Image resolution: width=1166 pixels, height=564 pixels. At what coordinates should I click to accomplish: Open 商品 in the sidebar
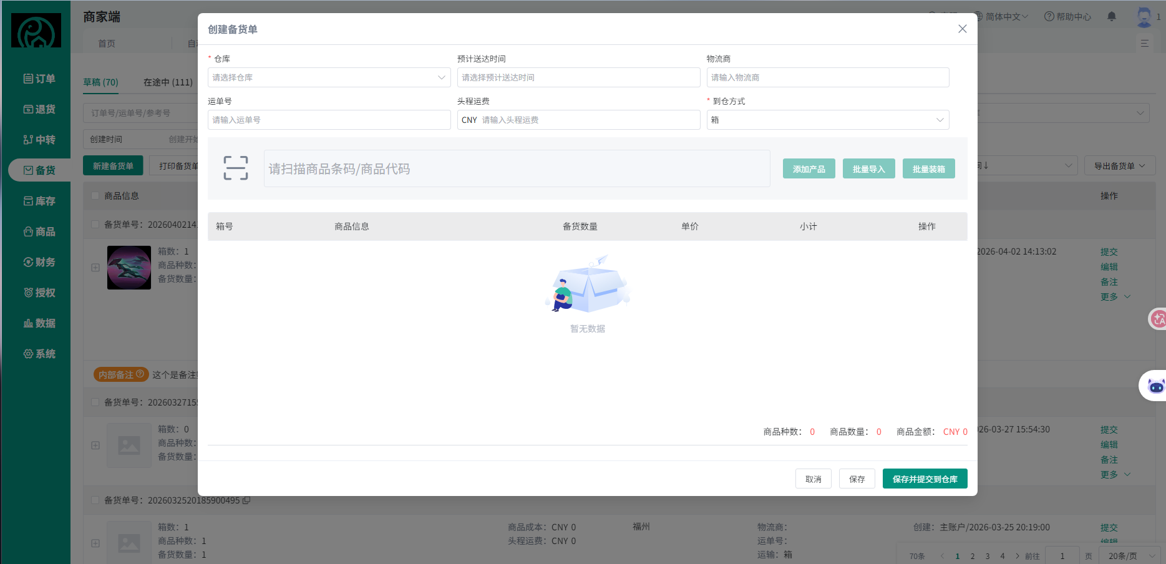point(39,231)
